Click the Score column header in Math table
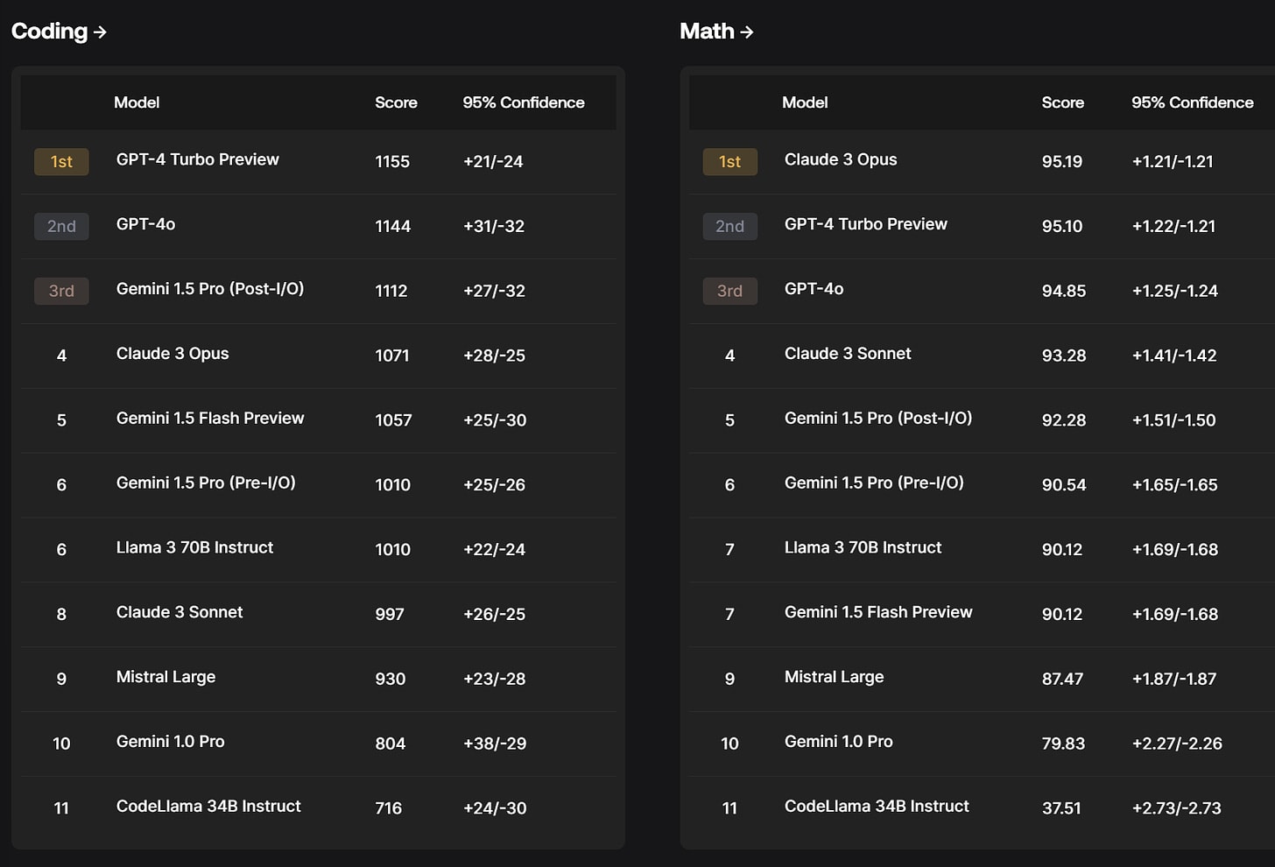Screen dimensions: 1275x867 click(x=1063, y=102)
